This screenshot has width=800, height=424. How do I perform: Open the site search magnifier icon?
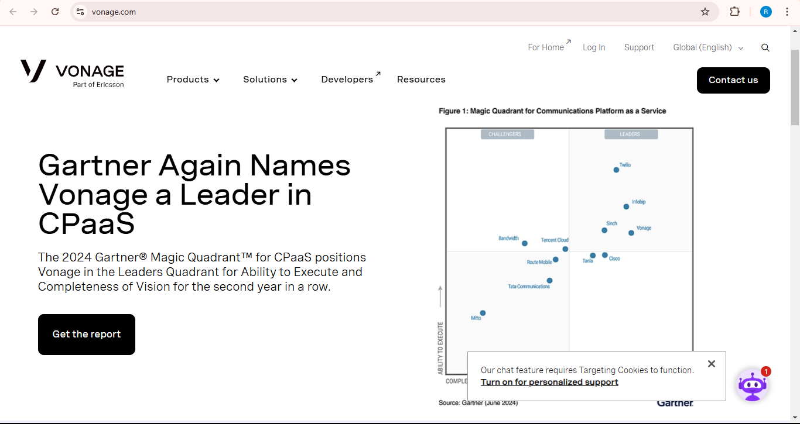tap(765, 48)
